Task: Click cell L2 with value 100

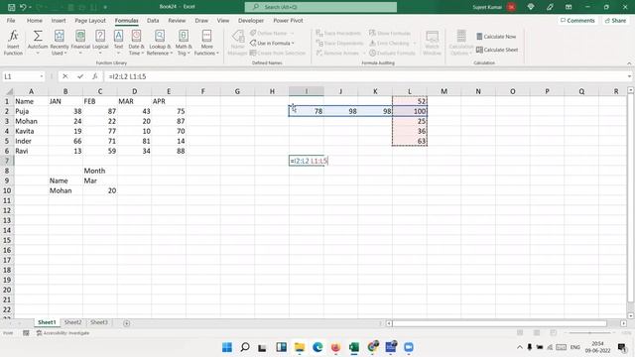Action: pos(410,111)
